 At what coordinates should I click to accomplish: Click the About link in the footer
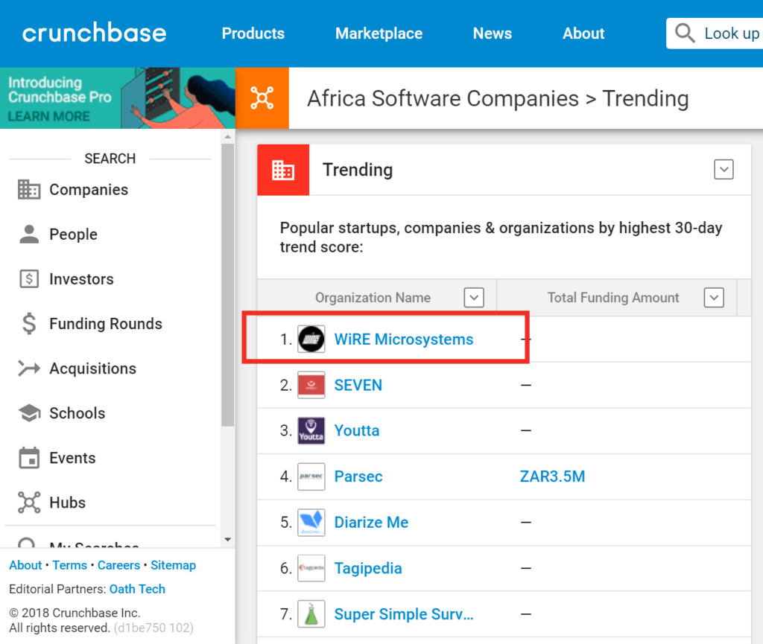pyautogui.click(x=25, y=565)
